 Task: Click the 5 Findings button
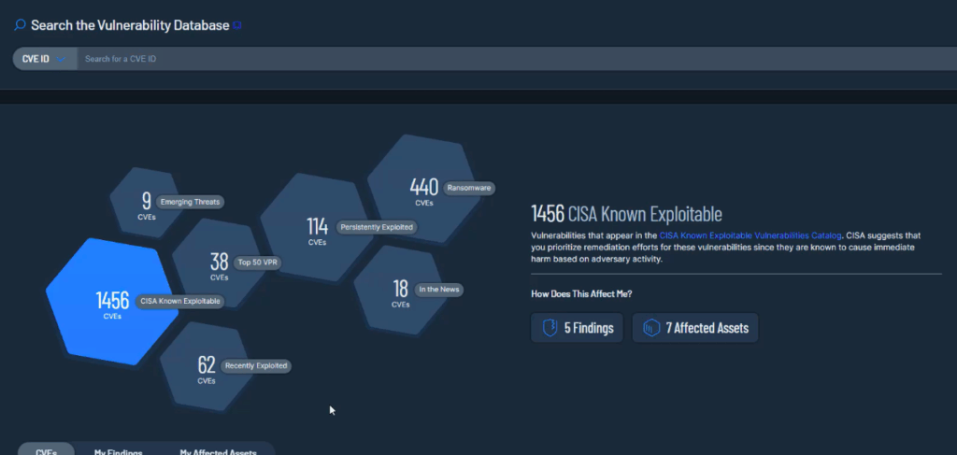(577, 328)
